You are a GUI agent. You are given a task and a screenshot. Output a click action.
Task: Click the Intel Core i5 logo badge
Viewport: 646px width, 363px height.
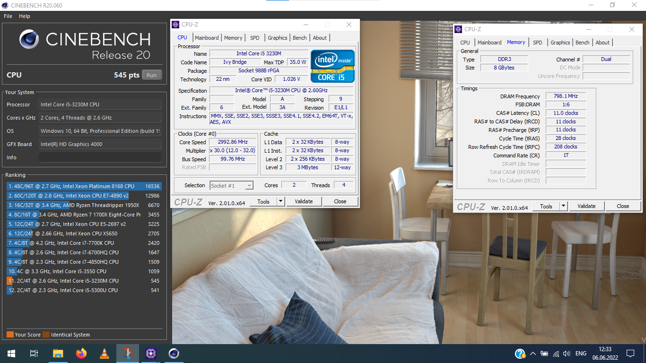click(332, 66)
